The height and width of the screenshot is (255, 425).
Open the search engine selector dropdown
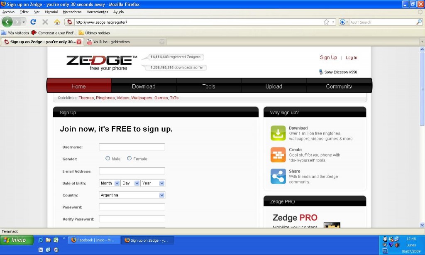(344, 22)
